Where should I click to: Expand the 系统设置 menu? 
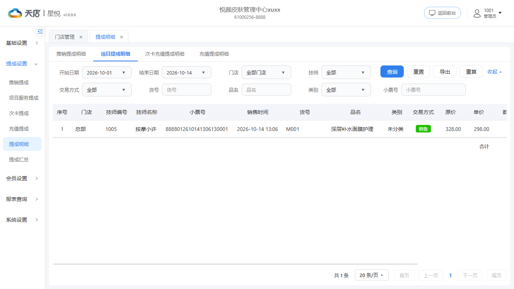pos(22,220)
